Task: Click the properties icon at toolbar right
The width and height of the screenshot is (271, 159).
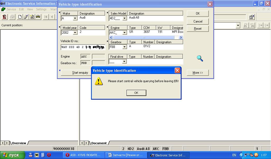Action: pyautogui.click(x=252, y=17)
